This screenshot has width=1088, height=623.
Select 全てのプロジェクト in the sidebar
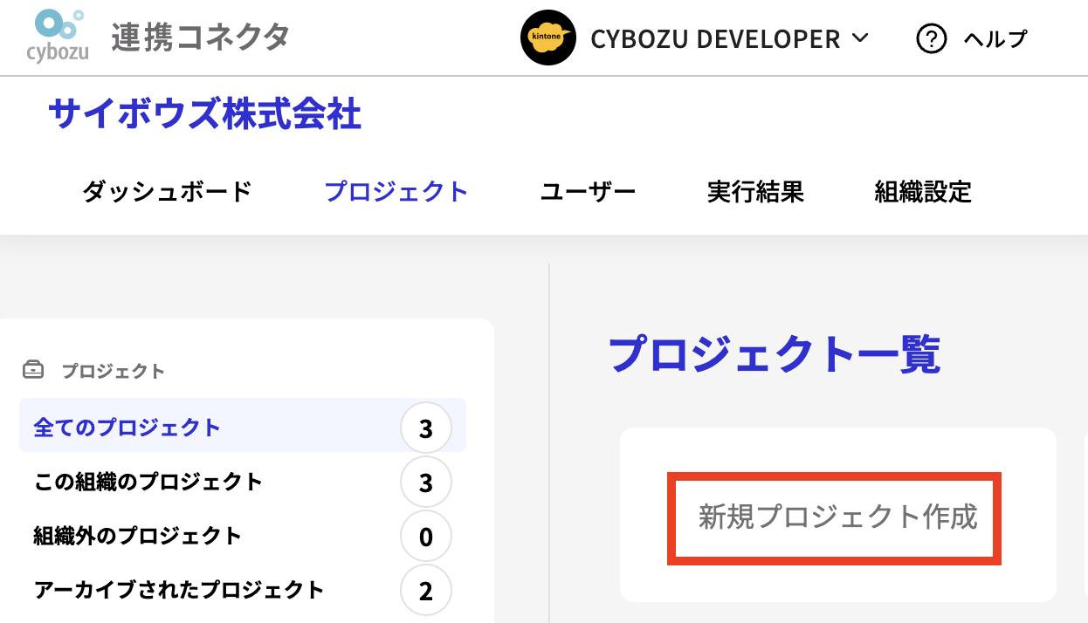tap(127, 428)
